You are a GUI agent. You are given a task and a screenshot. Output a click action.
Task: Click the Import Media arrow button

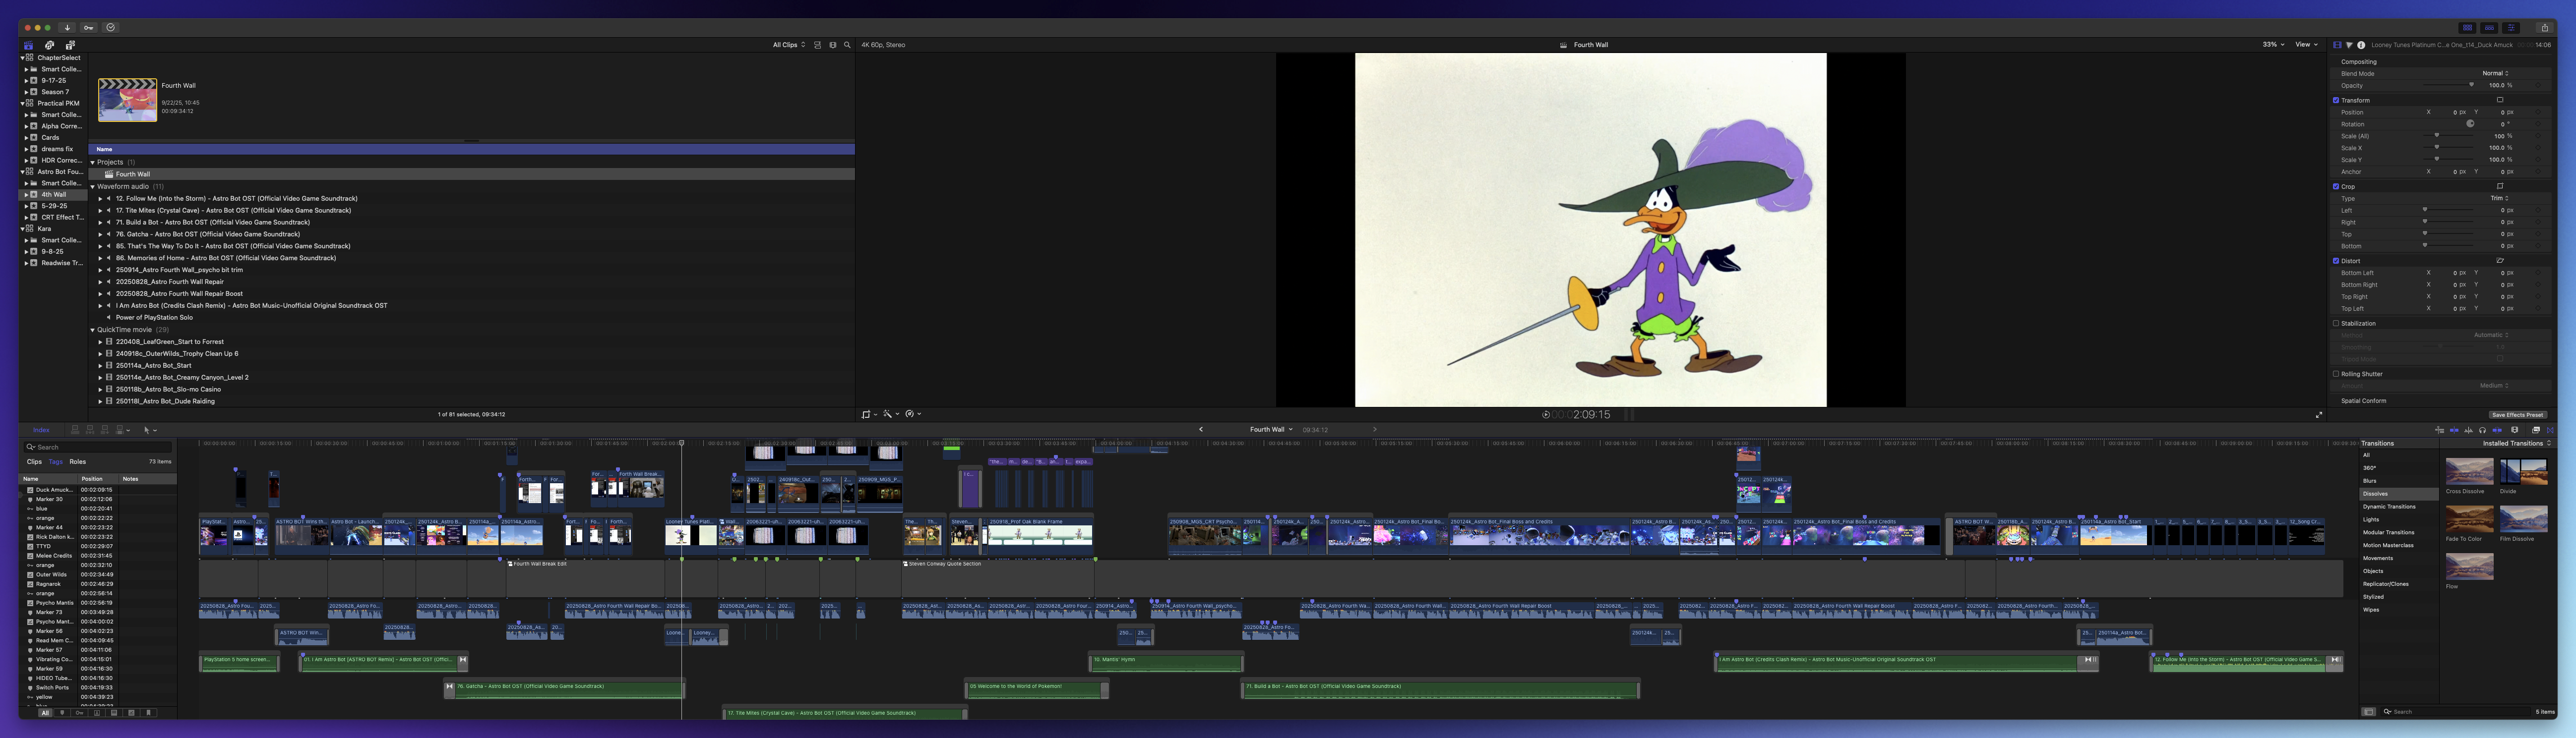67,28
